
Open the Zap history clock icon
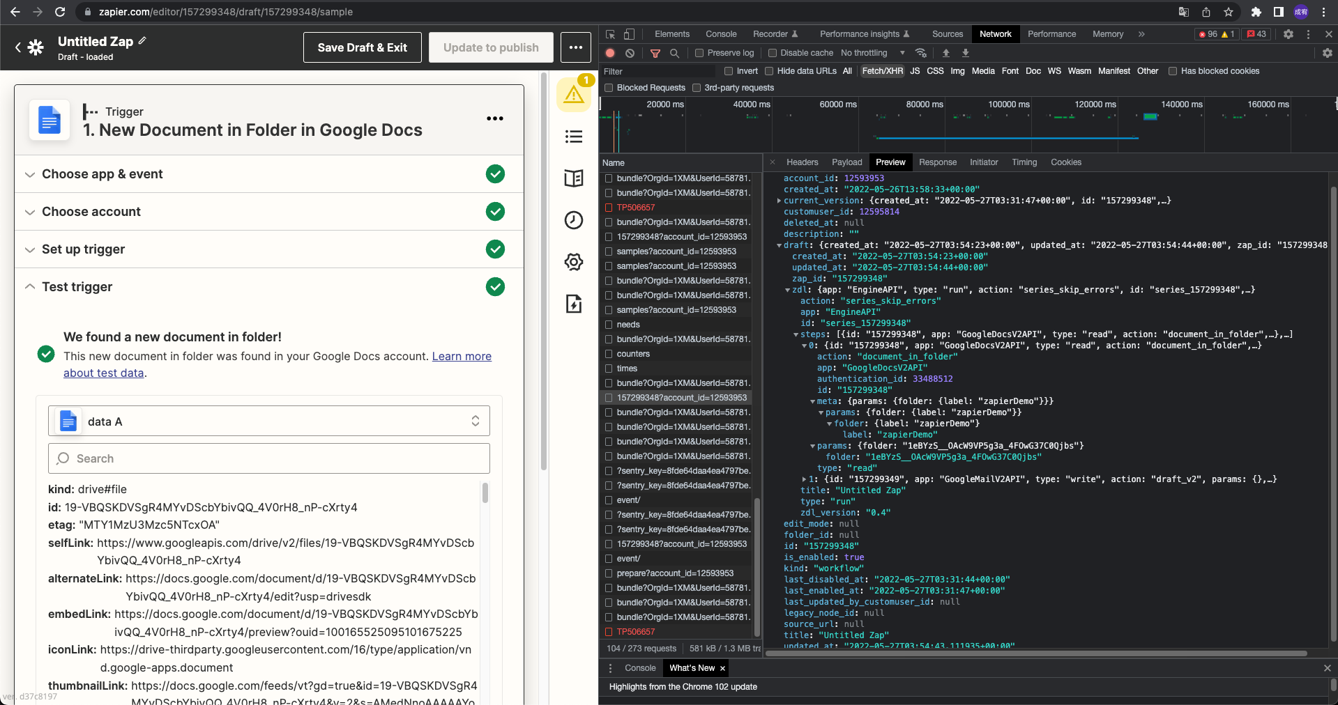[x=574, y=220]
